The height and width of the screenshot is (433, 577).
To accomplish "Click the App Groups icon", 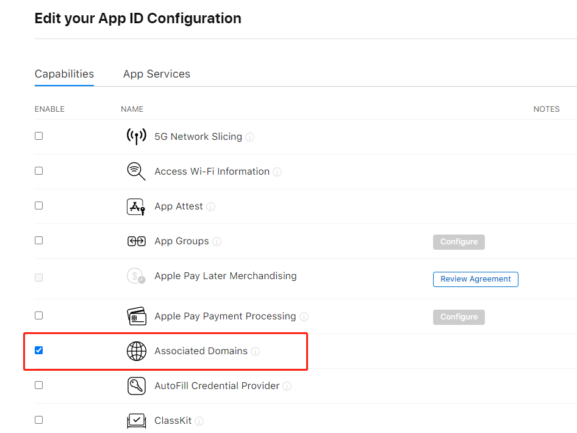I will pyautogui.click(x=136, y=241).
